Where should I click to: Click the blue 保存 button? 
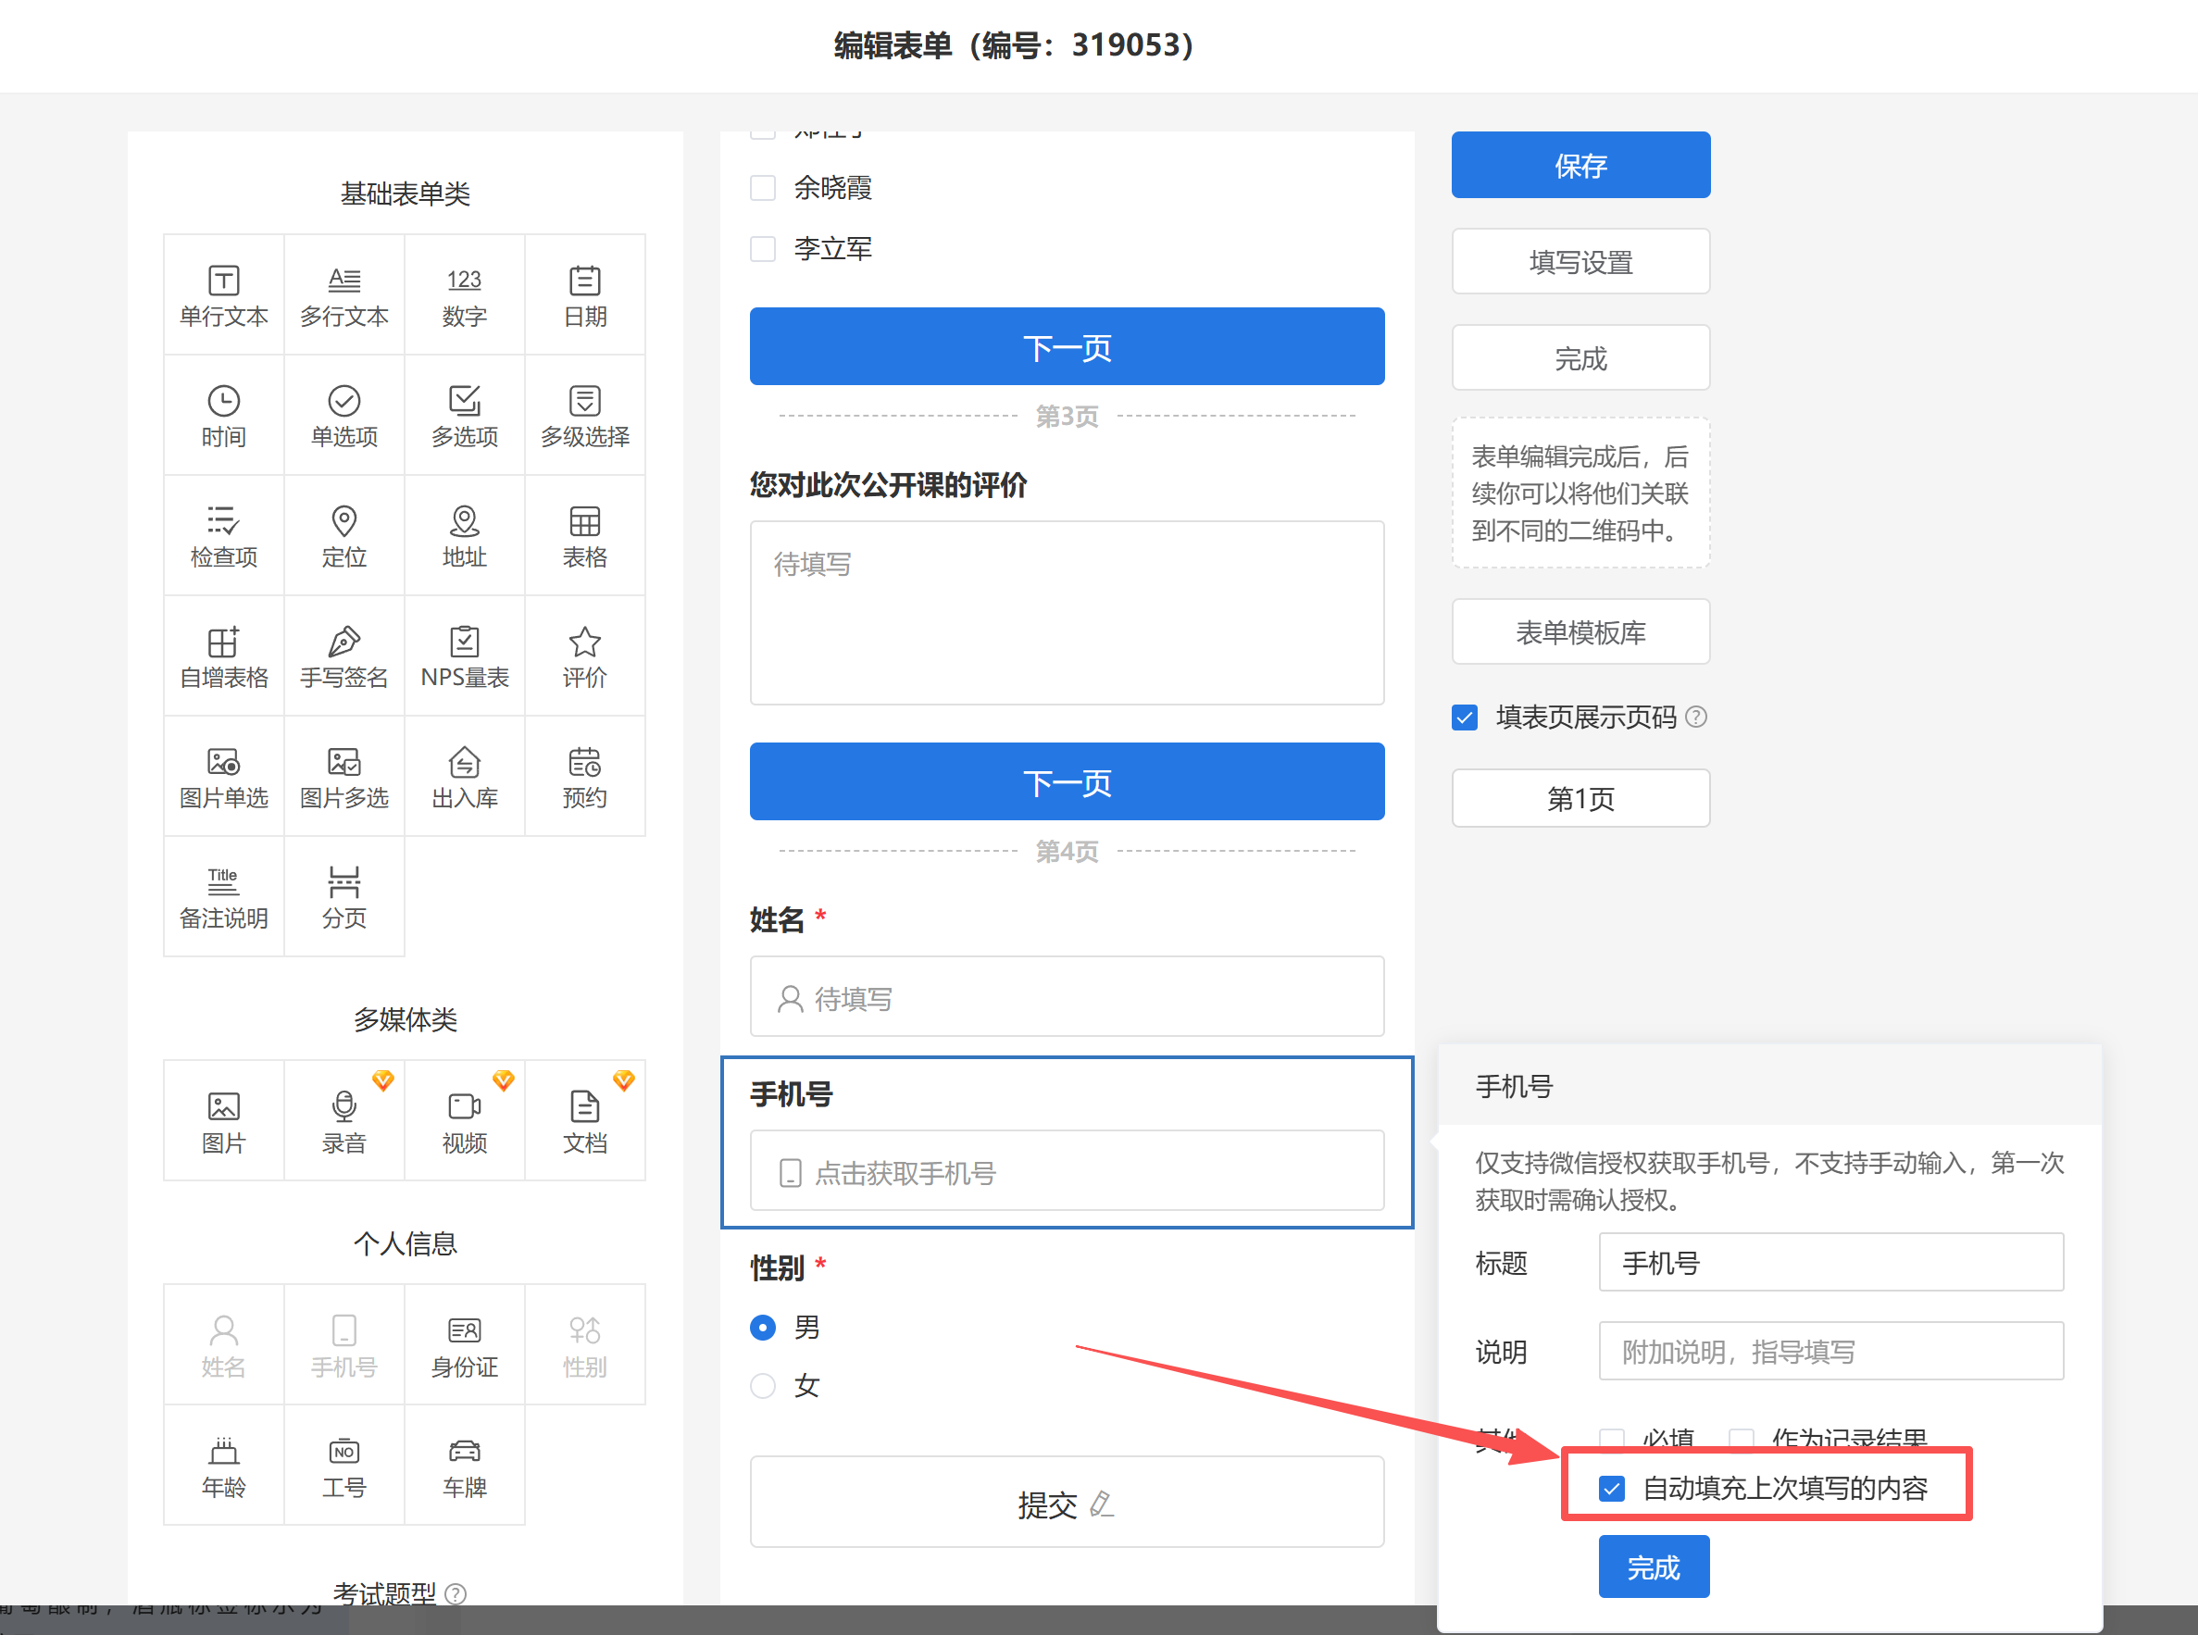1580,166
